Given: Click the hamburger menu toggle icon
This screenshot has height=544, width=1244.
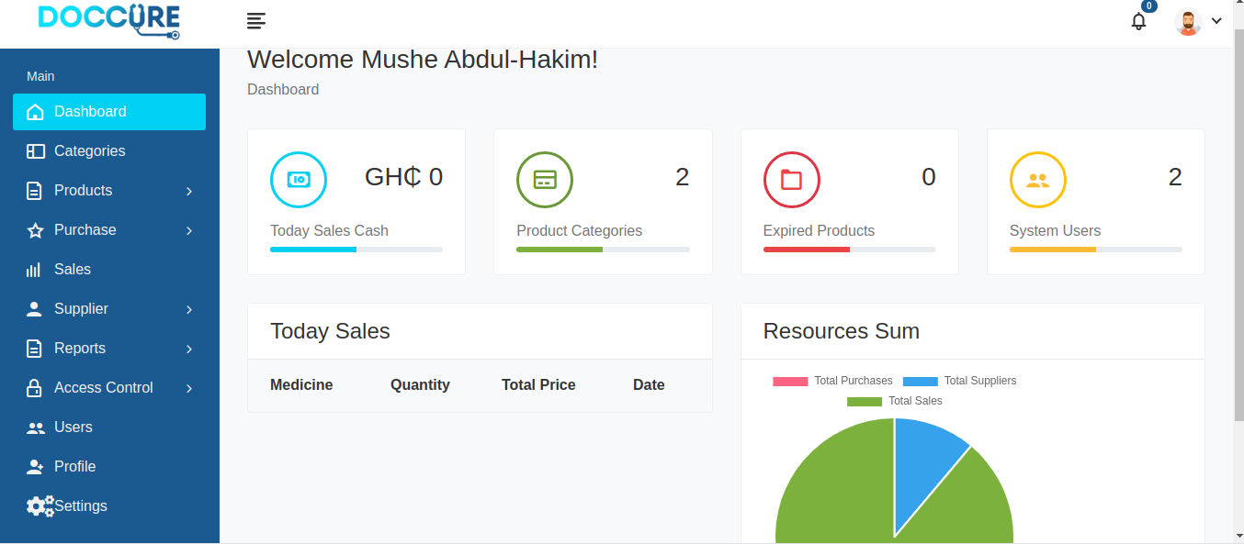Looking at the screenshot, I should 256,21.
